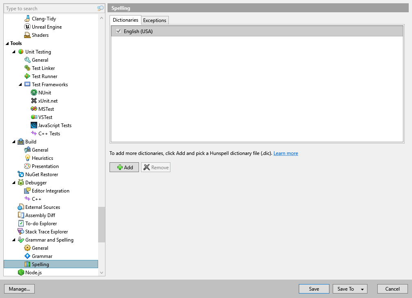The height and width of the screenshot is (298, 412).
Task: Open the Dictionaries tab
Action: [x=125, y=20]
